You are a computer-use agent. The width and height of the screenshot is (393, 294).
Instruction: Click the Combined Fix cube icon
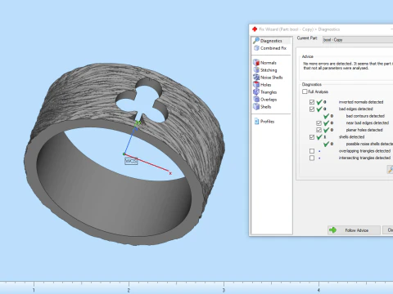256,48
